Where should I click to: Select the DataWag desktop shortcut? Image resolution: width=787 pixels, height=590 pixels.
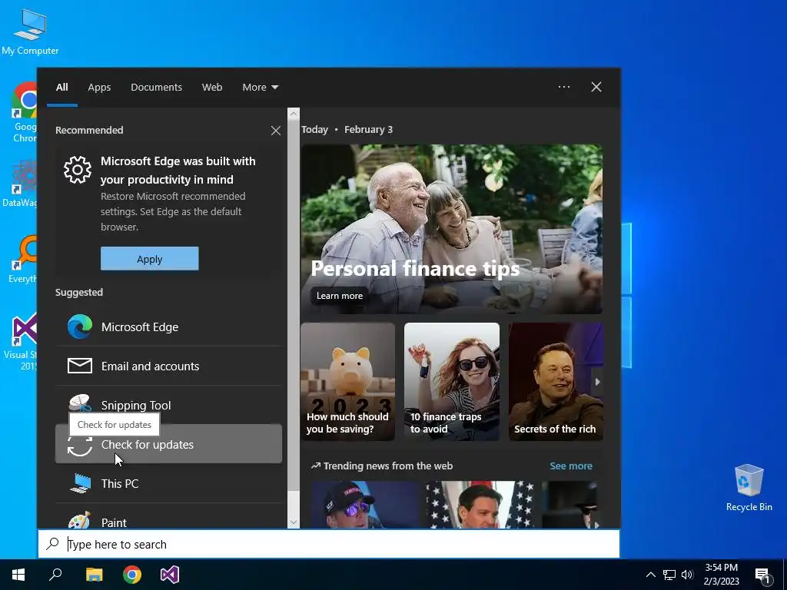(20, 184)
